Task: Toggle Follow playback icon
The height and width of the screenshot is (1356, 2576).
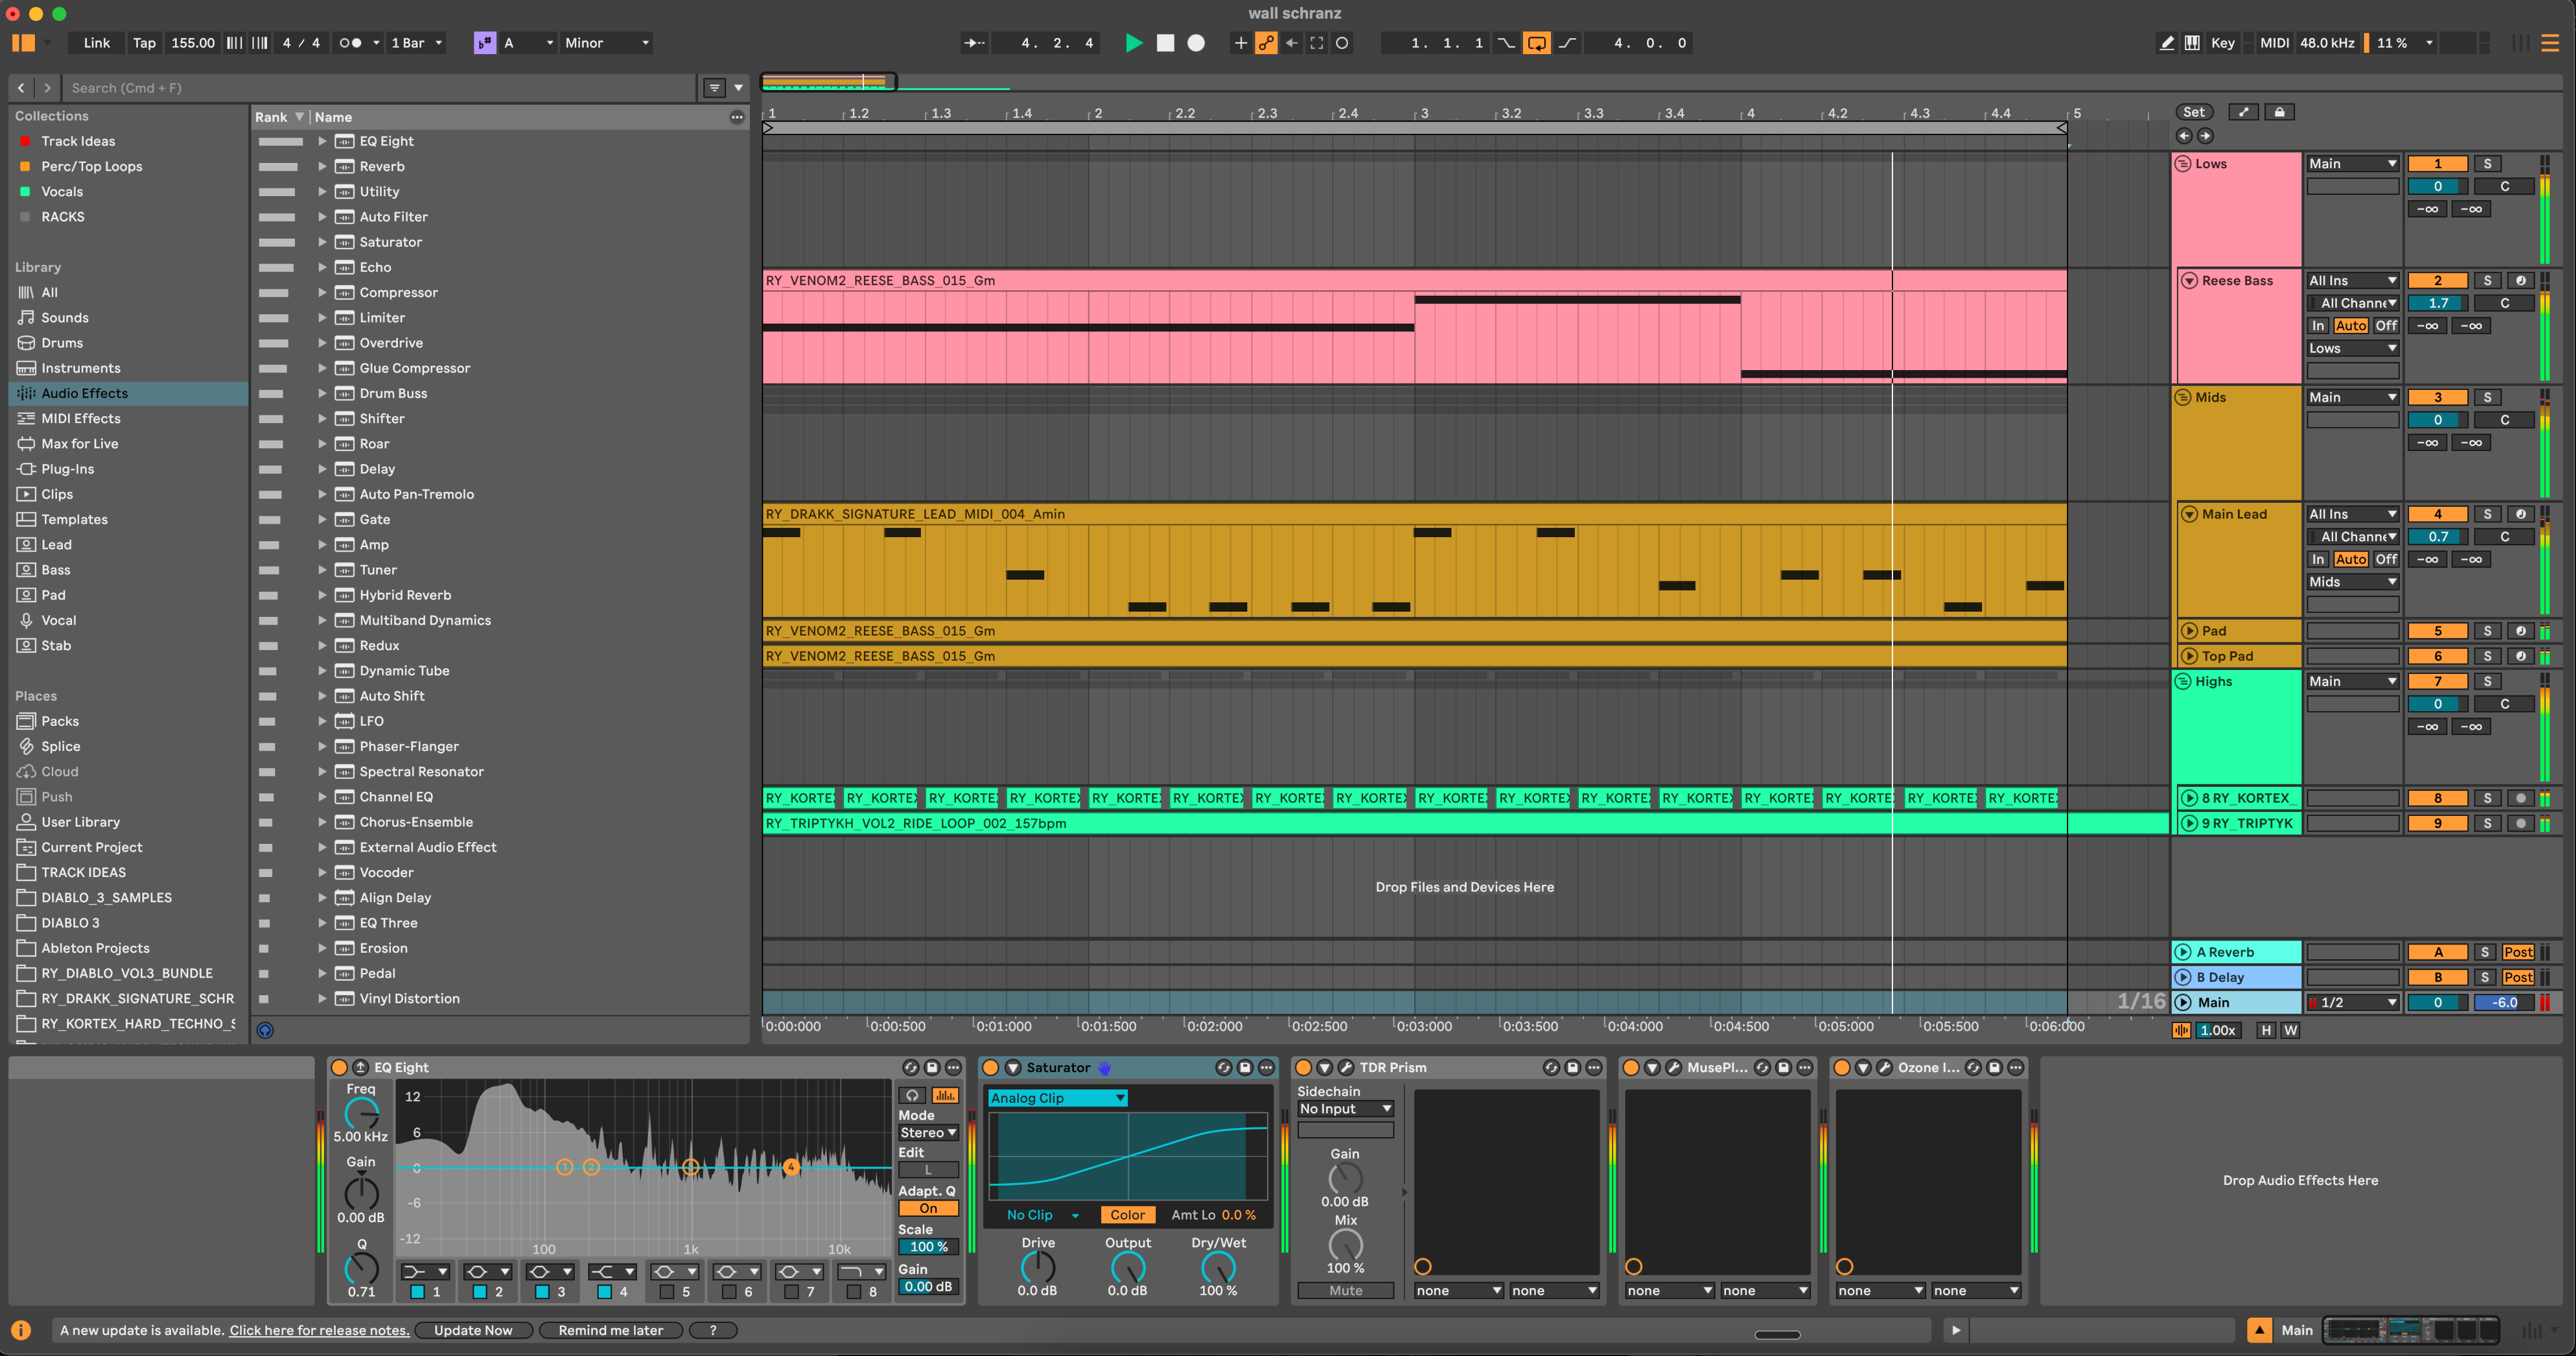Action: (x=973, y=43)
